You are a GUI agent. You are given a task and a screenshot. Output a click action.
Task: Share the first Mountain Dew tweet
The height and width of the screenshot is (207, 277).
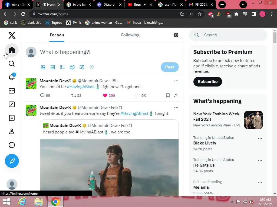click(176, 95)
